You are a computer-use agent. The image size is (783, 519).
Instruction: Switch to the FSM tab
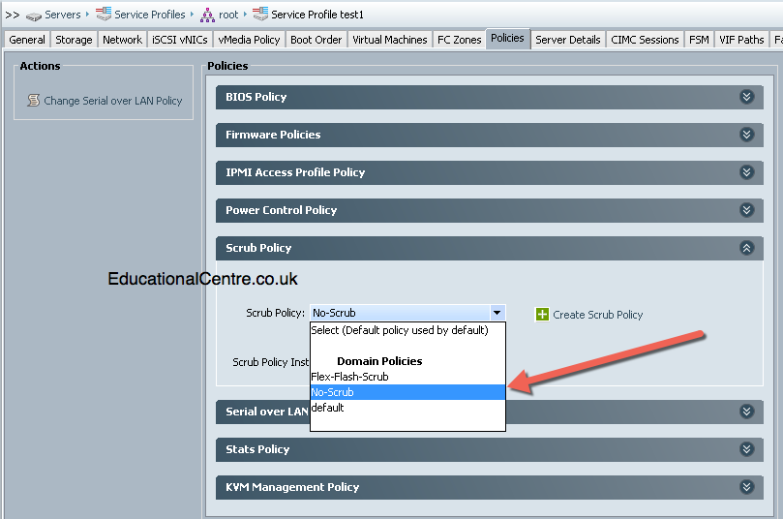699,40
